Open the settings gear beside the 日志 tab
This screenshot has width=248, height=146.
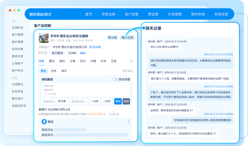131,62
